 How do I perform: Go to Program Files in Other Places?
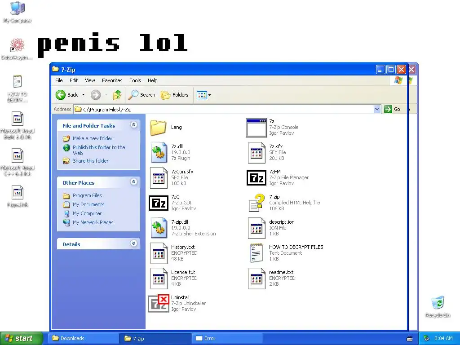coord(87,195)
